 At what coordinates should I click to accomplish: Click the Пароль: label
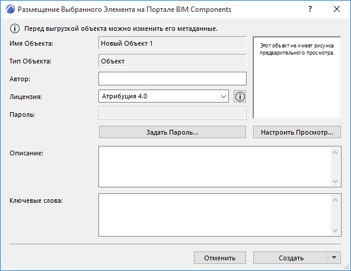point(22,114)
